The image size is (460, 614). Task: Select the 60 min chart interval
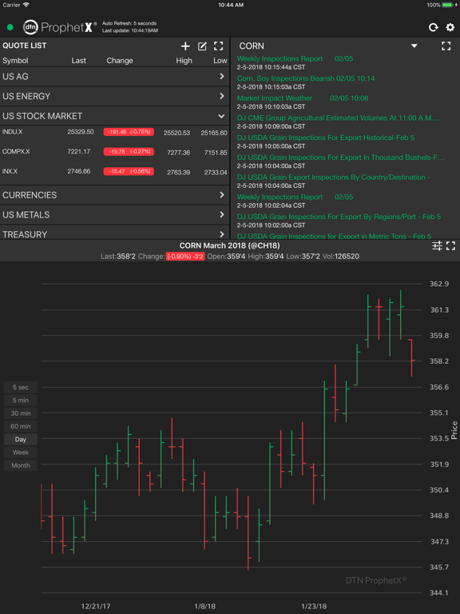pos(21,426)
